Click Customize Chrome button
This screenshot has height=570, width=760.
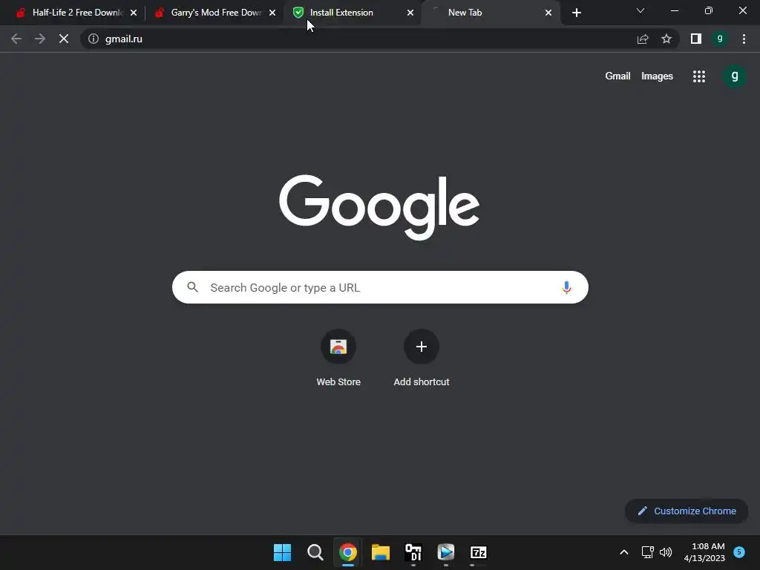tap(687, 511)
